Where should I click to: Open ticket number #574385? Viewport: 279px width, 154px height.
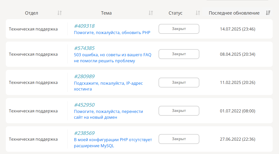point(84,48)
